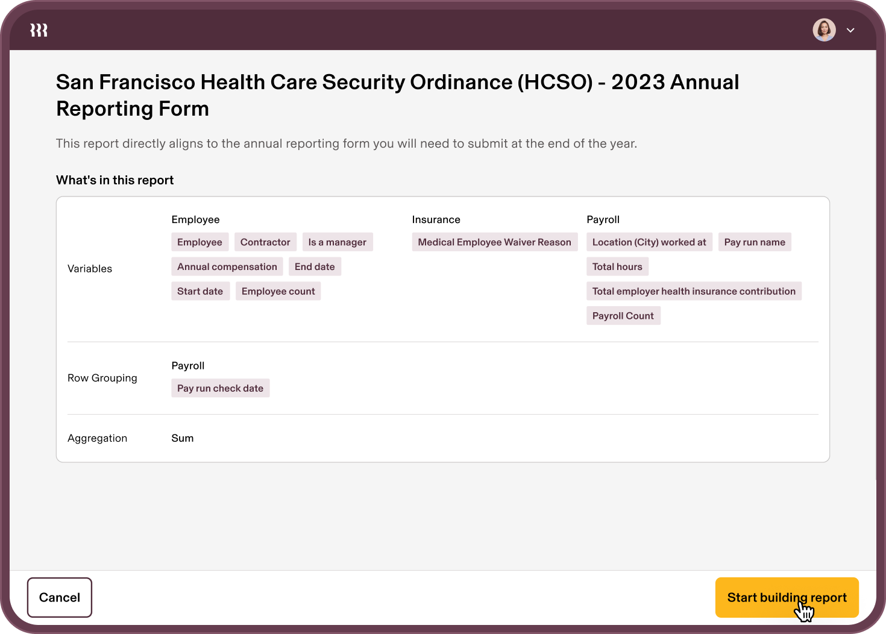Expand the account dropdown chevron
The image size is (886, 634).
(x=851, y=30)
